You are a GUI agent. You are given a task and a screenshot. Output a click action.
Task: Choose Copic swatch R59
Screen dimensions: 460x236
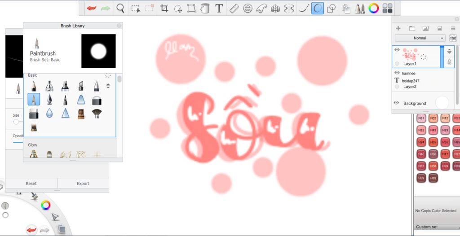[421, 178]
